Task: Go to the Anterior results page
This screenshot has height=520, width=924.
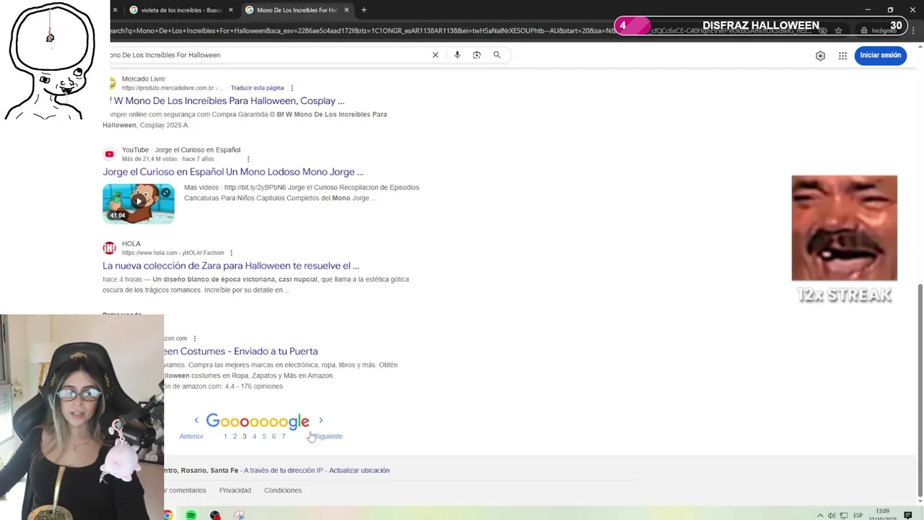Action: 191,436
